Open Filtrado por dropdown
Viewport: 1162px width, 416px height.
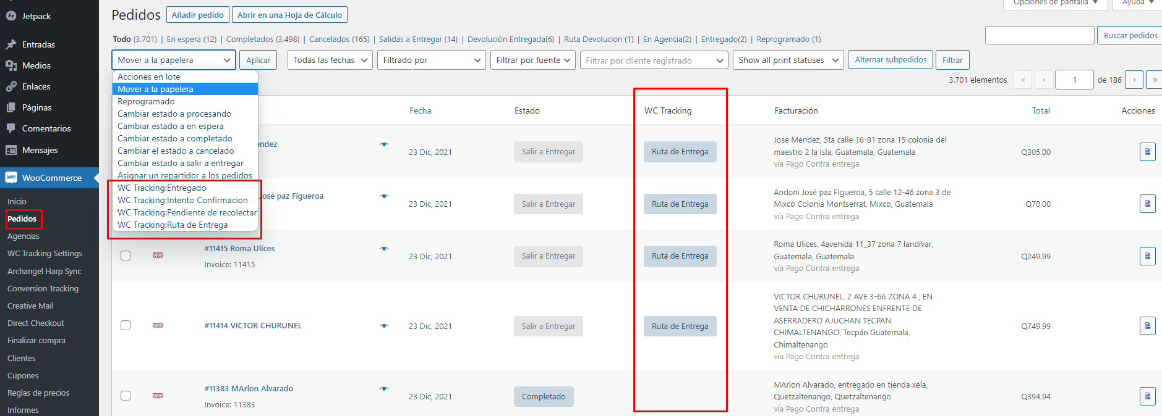pyautogui.click(x=431, y=60)
